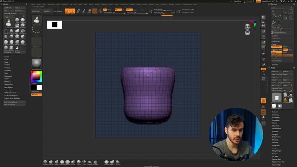Click the Zoom icon on right shelf
Screen dimensions: 297x167
coord(263,31)
